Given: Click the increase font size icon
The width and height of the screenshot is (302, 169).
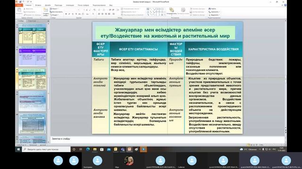Looking at the screenshot, I should click(87, 10).
